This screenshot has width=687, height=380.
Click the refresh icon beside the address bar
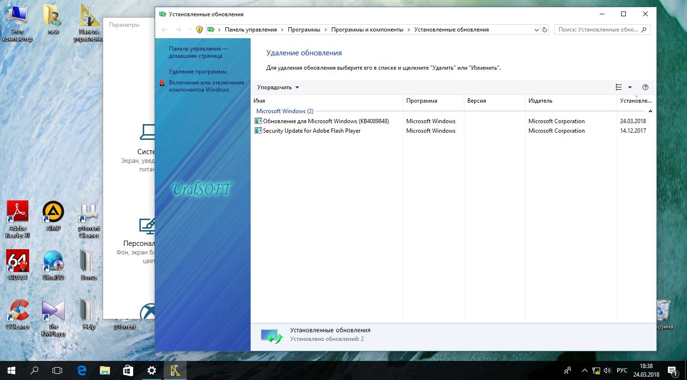[545, 30]
